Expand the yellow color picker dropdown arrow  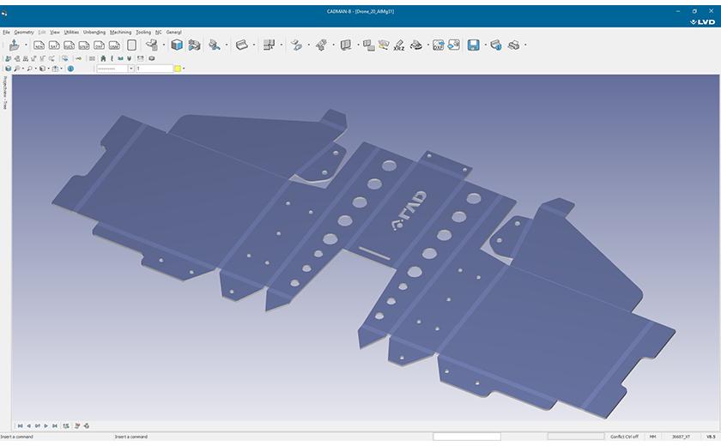184,69
